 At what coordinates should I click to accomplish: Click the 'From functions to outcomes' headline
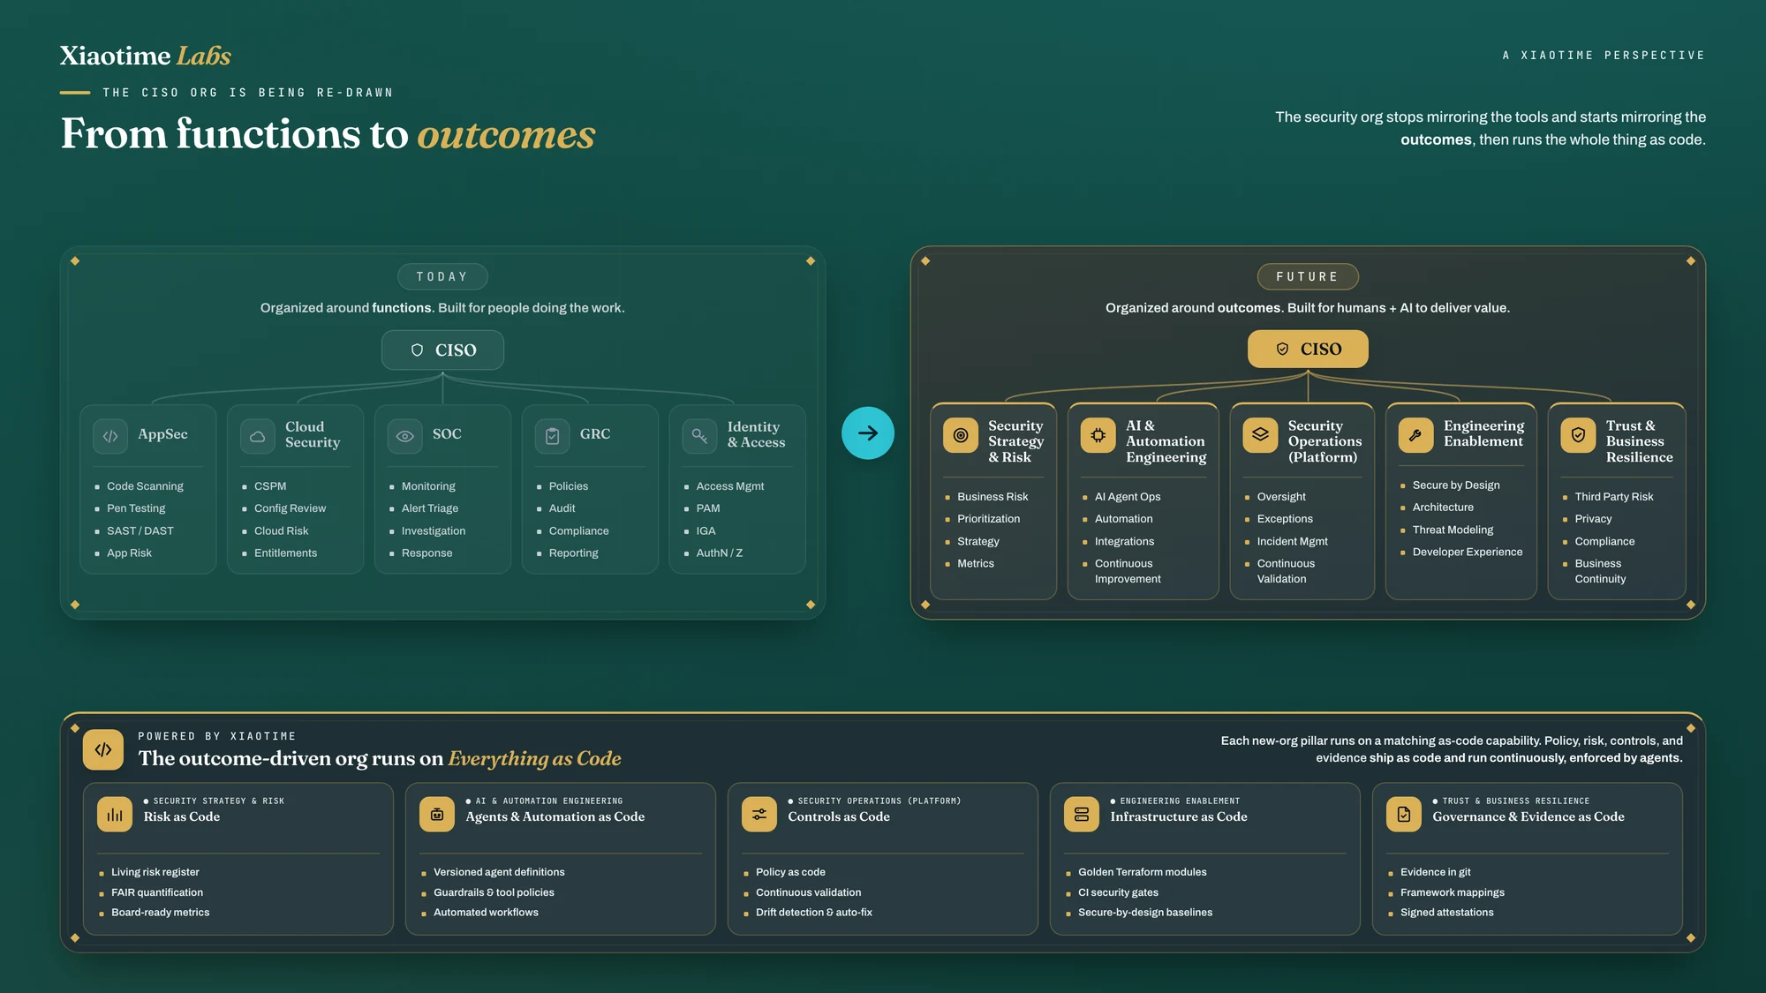pyautogui.click(x=328, y=134)
